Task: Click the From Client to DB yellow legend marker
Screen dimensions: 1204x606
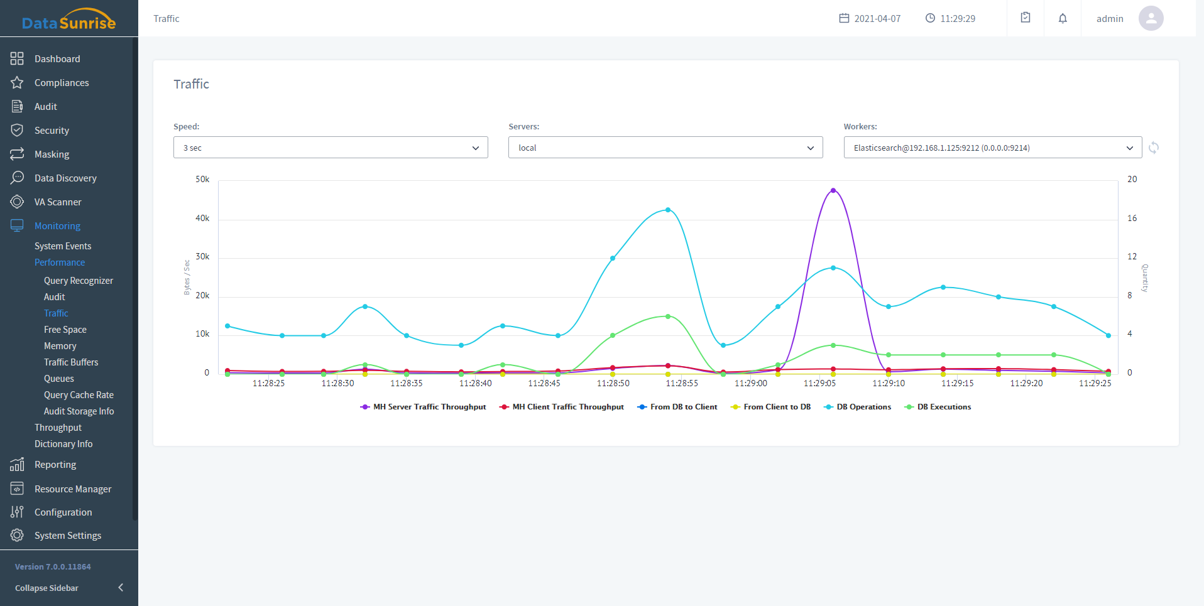Action: click(735, 407)
